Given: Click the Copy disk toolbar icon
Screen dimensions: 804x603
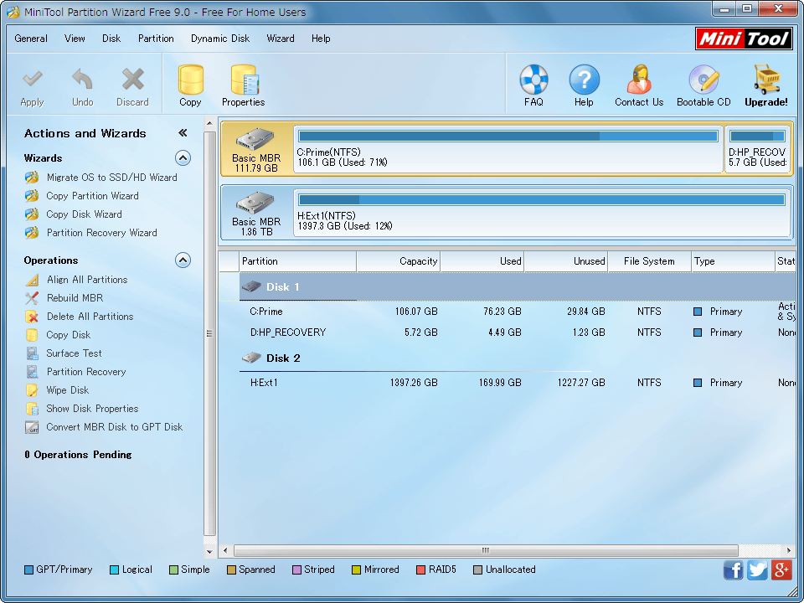Looking at the screenshot, I should point(190,80).
